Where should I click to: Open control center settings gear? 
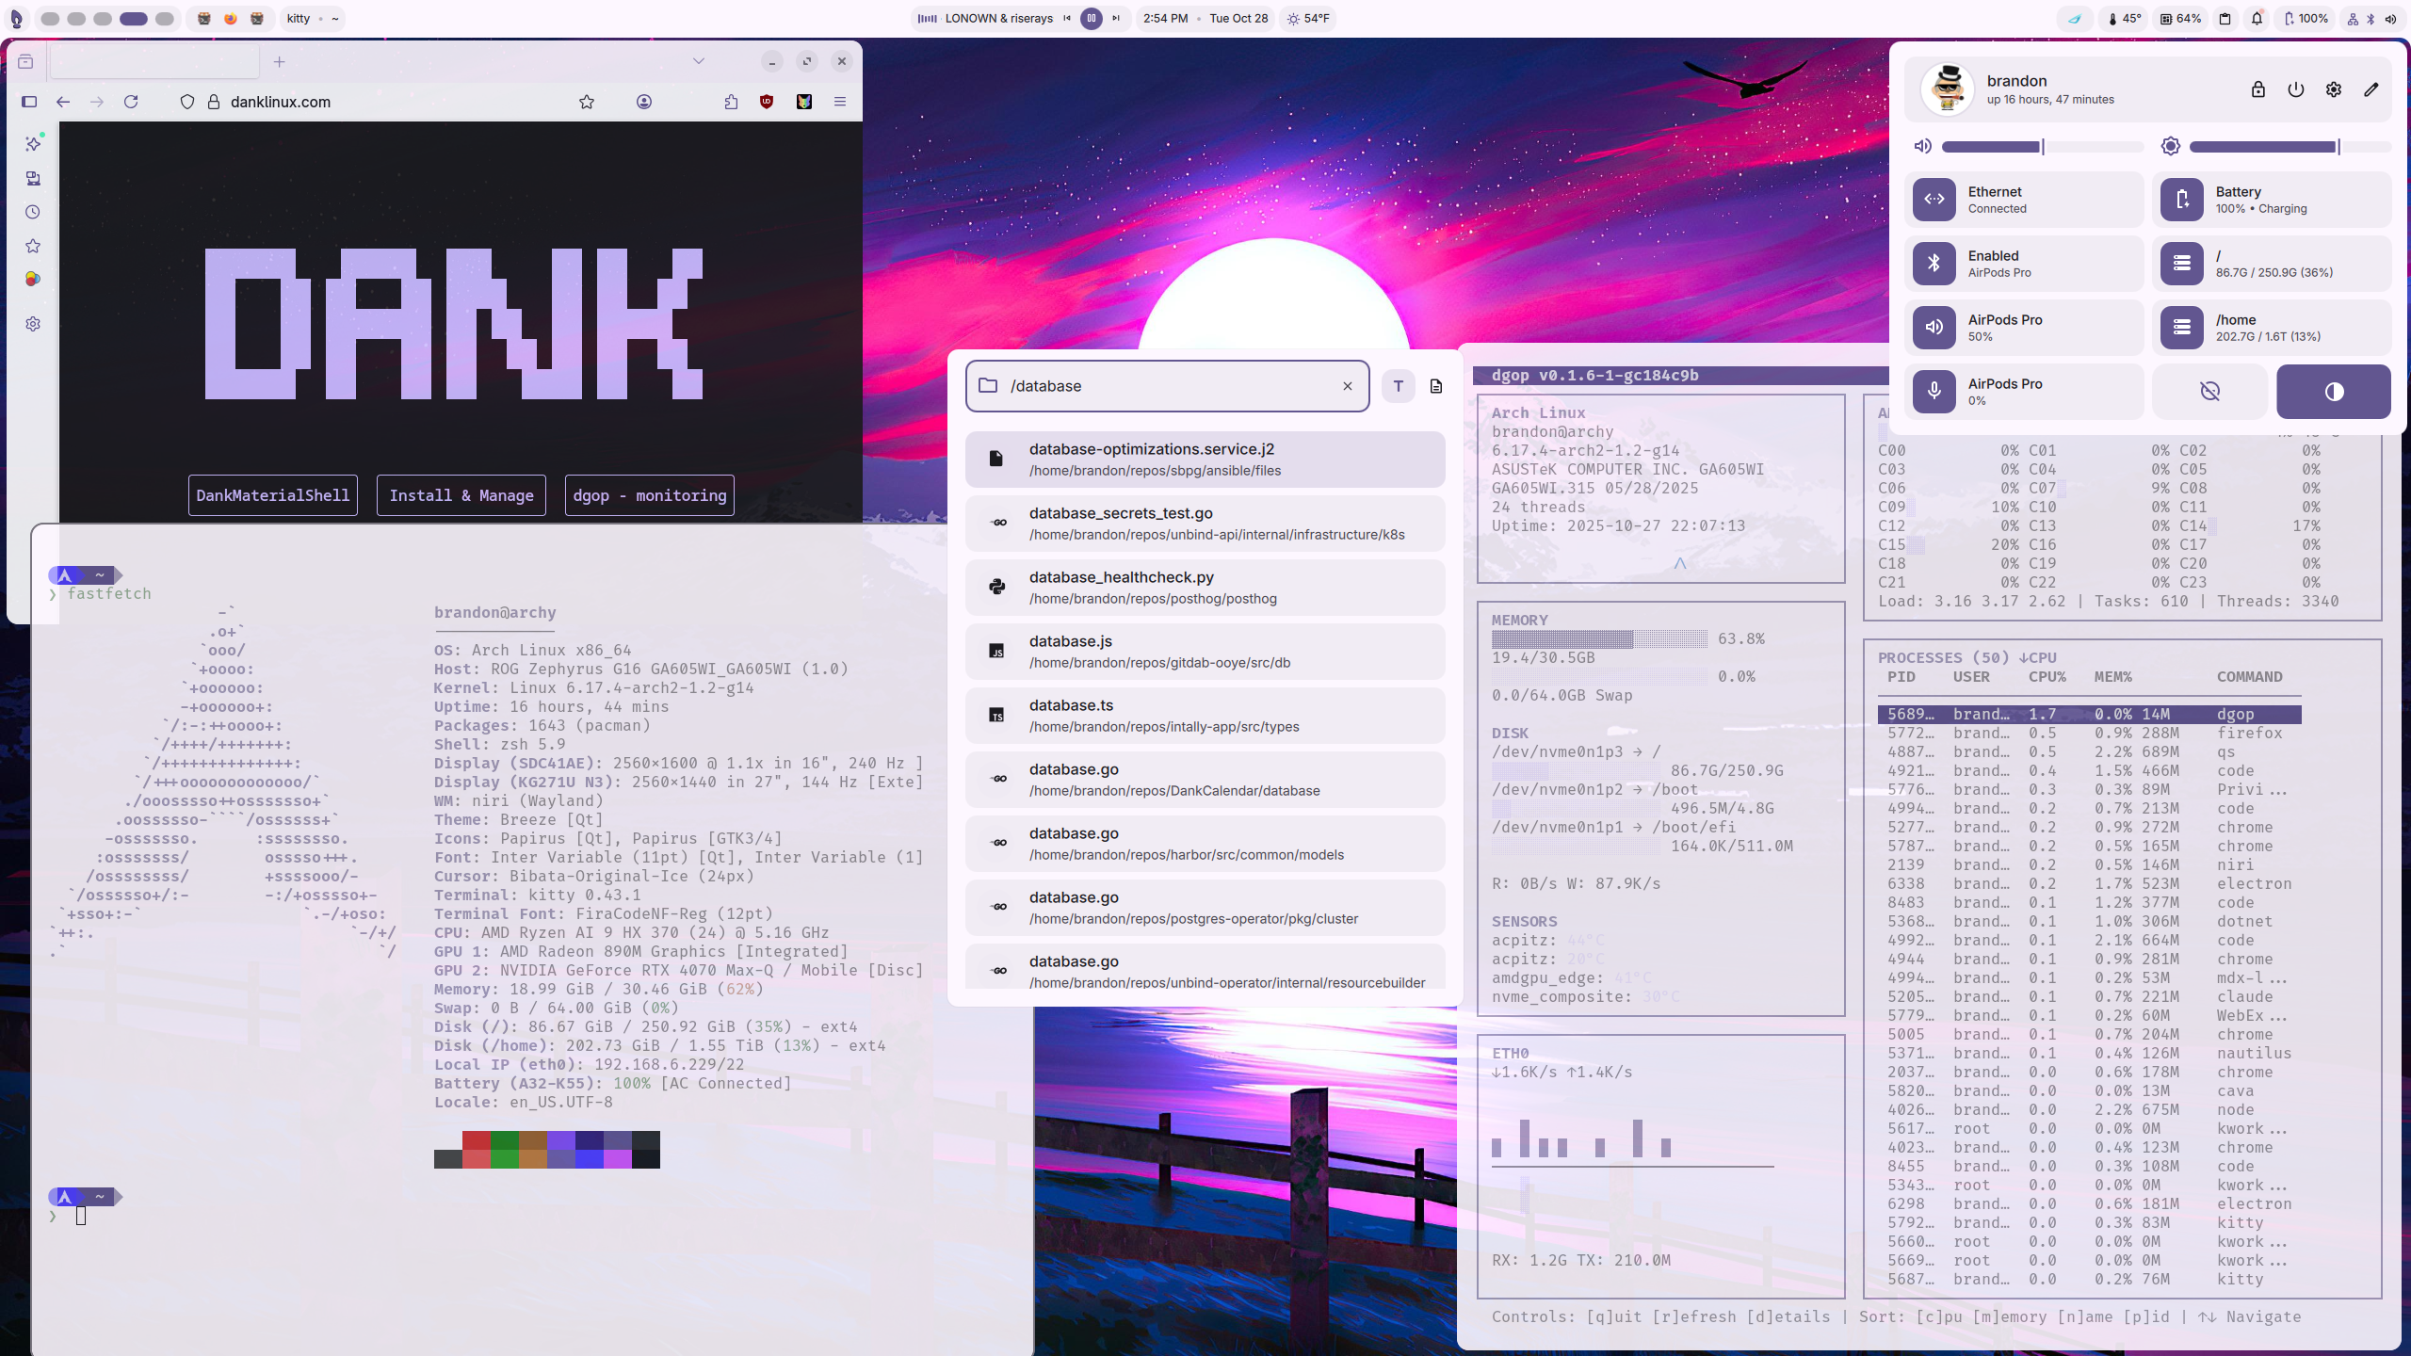[2333, 89]
